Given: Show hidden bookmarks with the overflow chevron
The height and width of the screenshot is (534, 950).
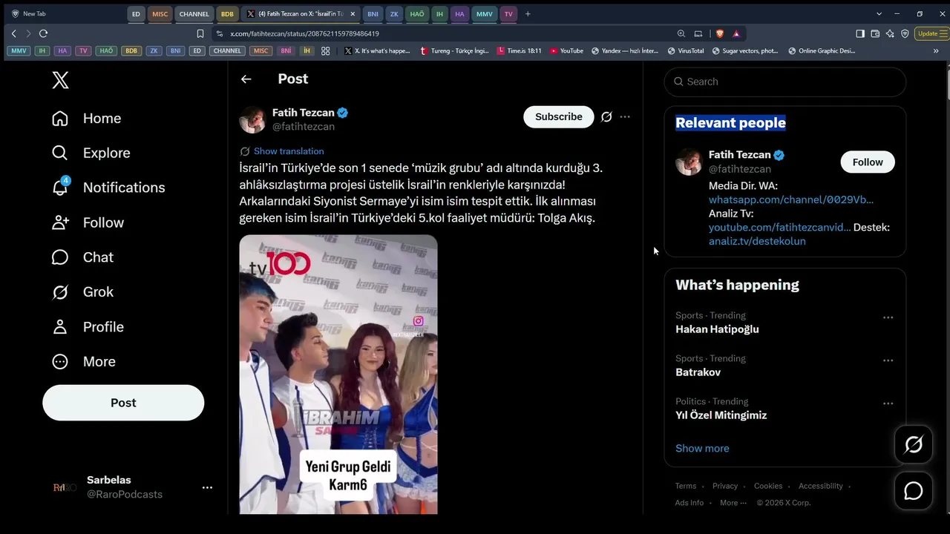Looking at the screenshot, I should tap(936, 51).
